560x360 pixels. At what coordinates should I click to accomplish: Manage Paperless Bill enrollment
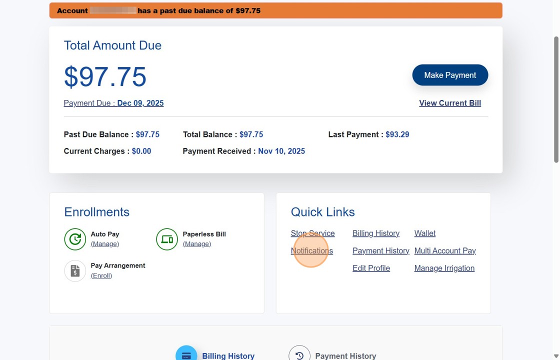tap(196, 244)
